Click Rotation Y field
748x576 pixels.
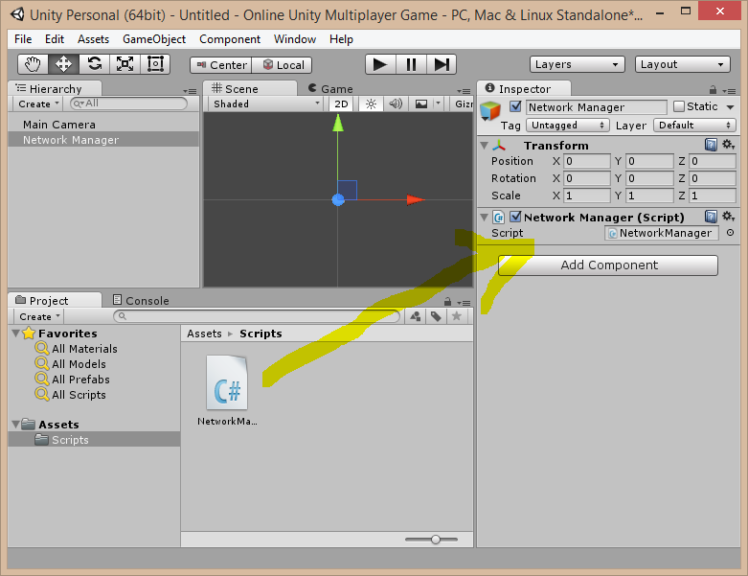point(649,178)
